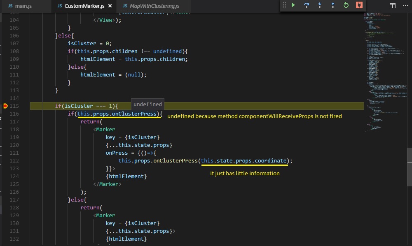Click '{...this.state.props}>' on line 131

coord(140,231)
